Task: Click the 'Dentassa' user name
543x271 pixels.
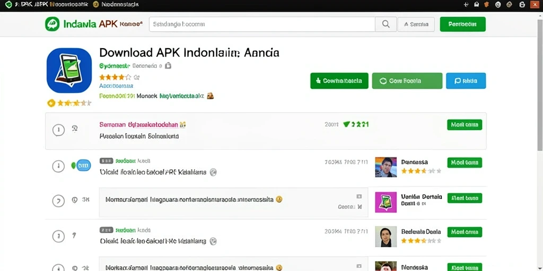Action: (415, 162)
